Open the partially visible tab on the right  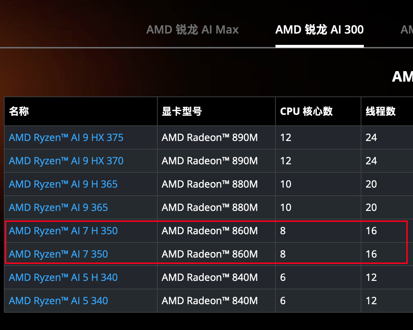[x=407, y=30]
